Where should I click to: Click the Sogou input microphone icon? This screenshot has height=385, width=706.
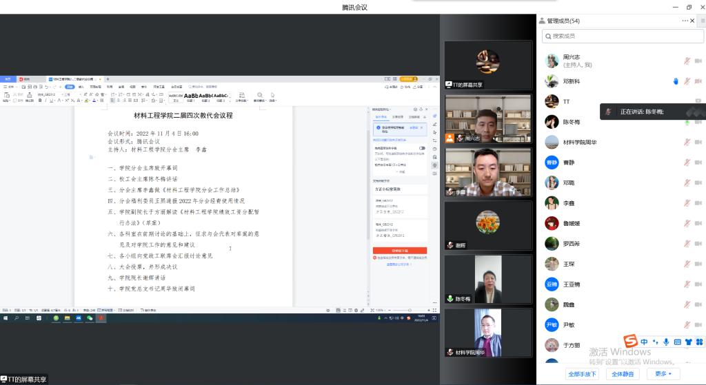click(666, 342)
